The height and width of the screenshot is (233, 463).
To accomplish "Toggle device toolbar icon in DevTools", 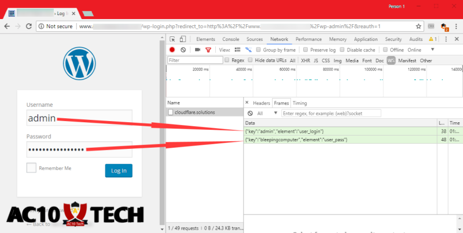I will click(183, 39).
